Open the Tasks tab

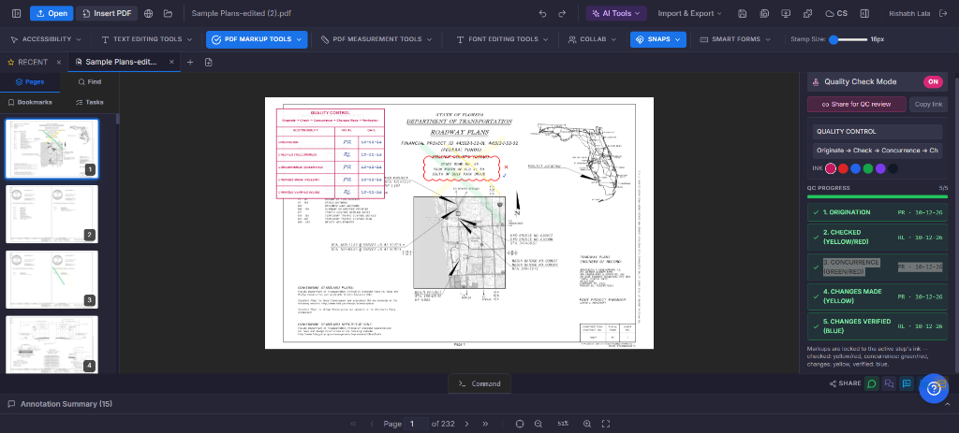tap(89, 102)
